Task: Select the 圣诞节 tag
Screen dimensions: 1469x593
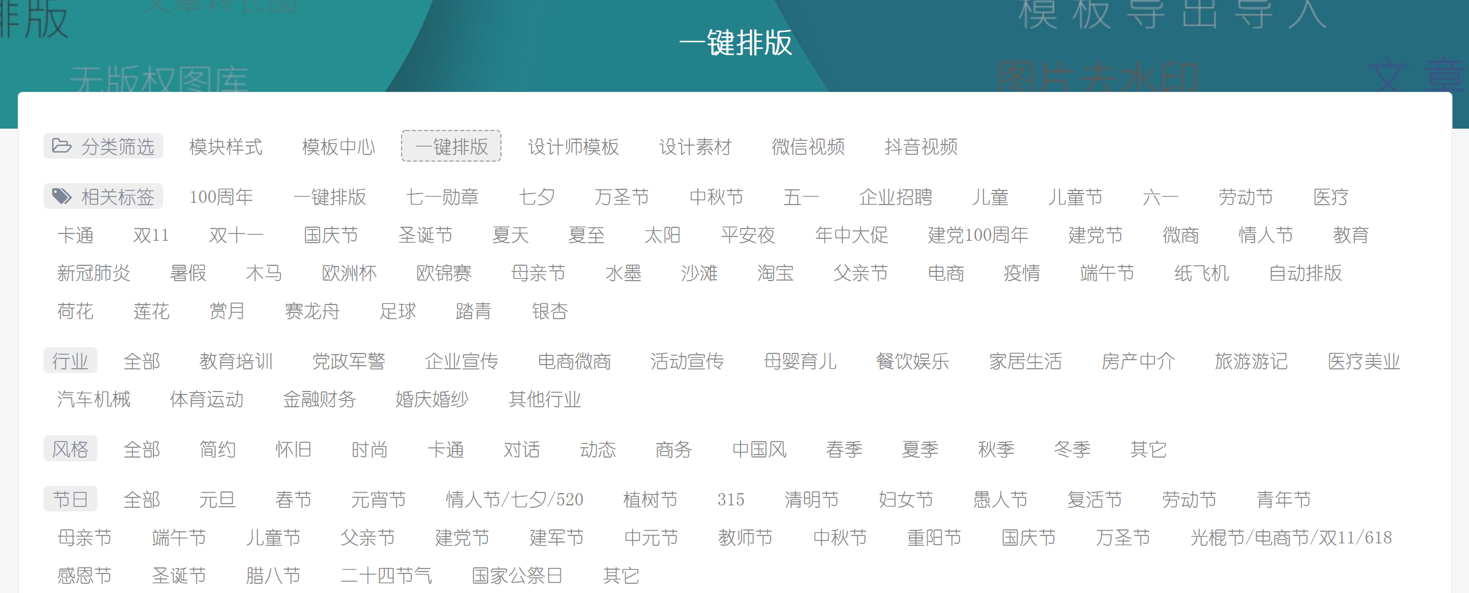Action: (x=426, y=235)
